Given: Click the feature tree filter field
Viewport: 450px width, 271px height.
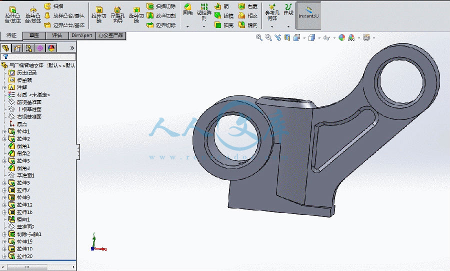Looking at the screenshot, I should (x=38, y=57).
